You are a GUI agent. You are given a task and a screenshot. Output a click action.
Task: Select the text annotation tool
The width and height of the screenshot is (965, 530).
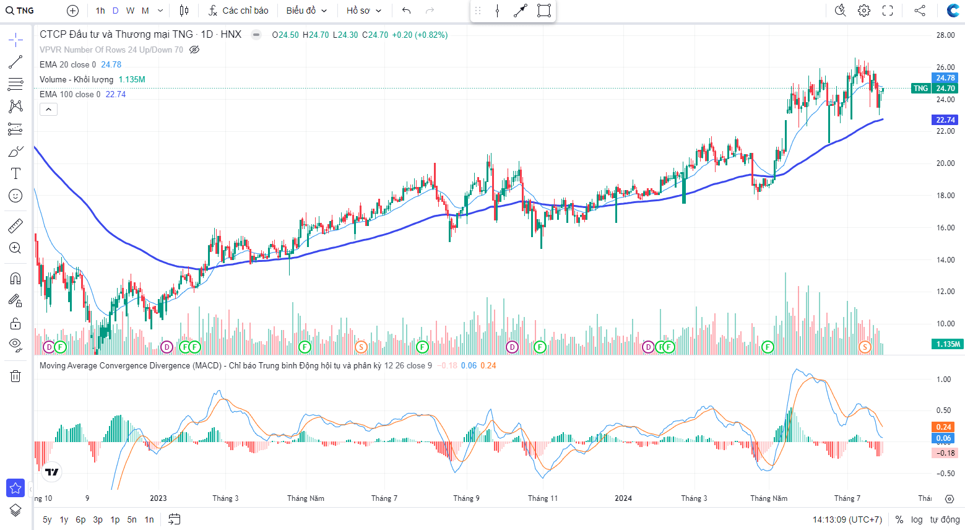point(15,173)
